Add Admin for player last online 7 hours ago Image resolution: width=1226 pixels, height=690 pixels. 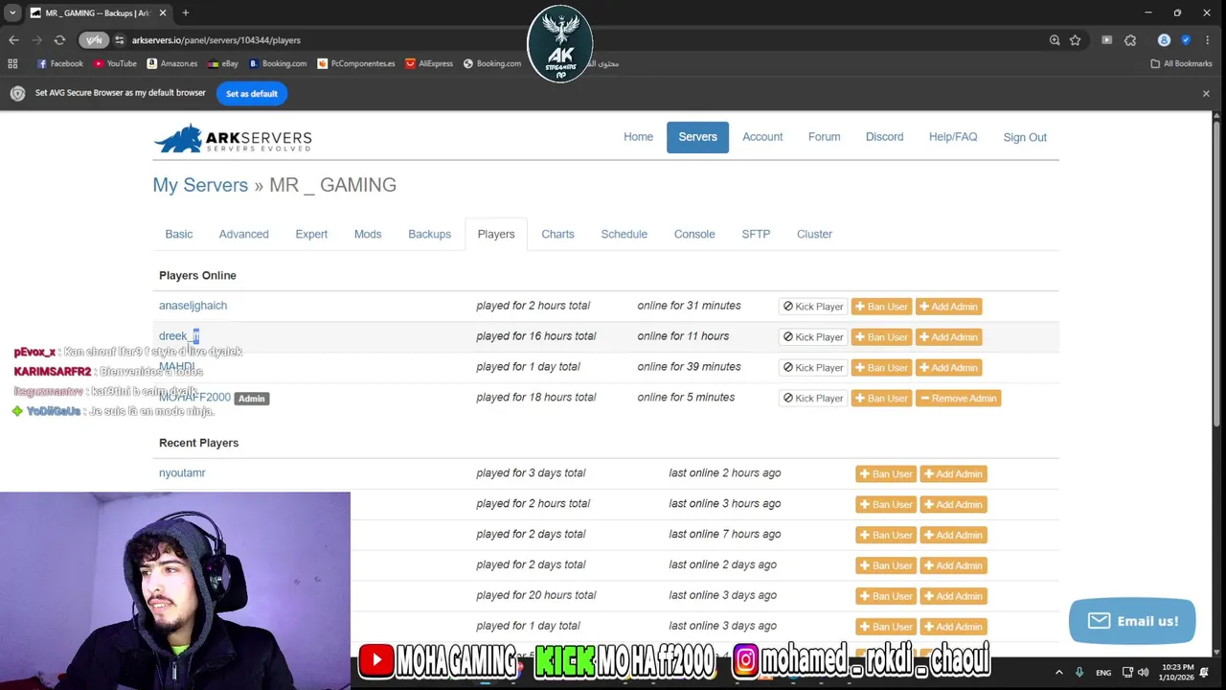(953, 536)
